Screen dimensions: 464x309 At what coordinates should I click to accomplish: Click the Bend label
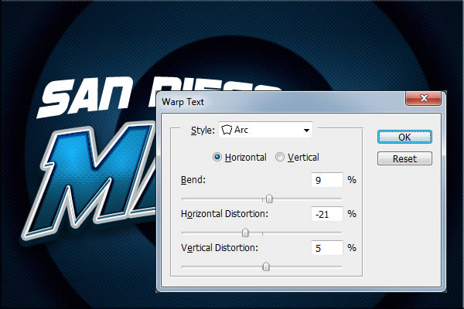193,180
